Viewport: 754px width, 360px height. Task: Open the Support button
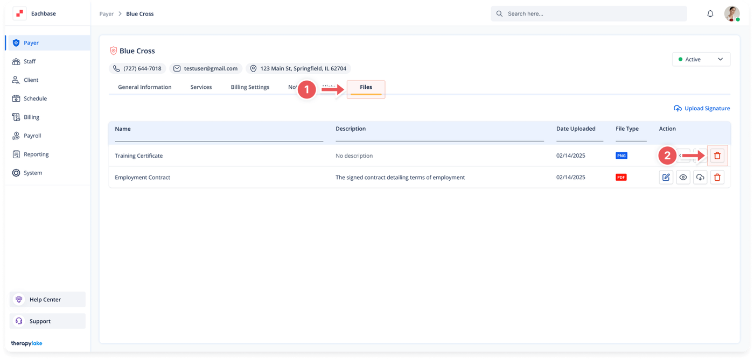click(x=47, y=321)
